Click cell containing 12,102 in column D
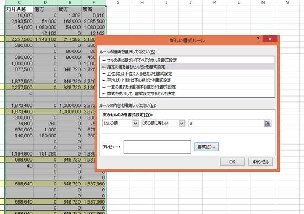This screenshot has height=214, width=304. (45, 33)
